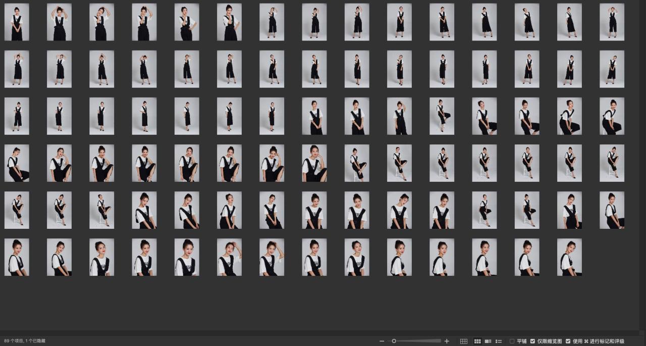This screenshot has width=646, height=346.
Task: Click the thumbnail size slider handle
Action: point(394,341)
